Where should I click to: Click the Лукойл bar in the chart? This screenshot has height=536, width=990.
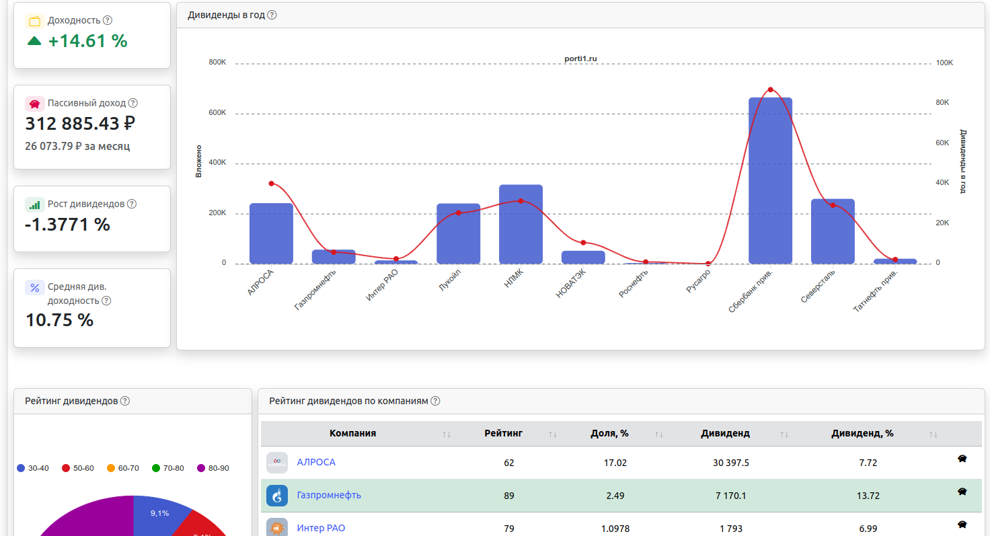458,233
